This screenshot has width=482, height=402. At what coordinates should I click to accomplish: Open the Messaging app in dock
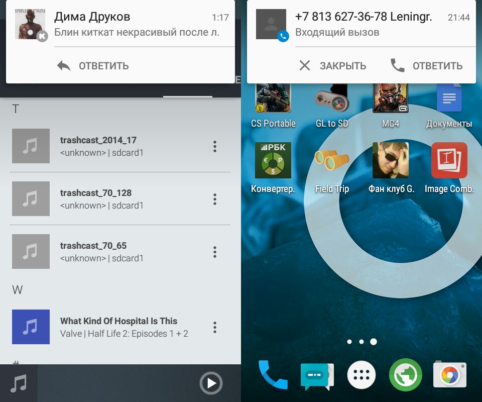point(317,376)
